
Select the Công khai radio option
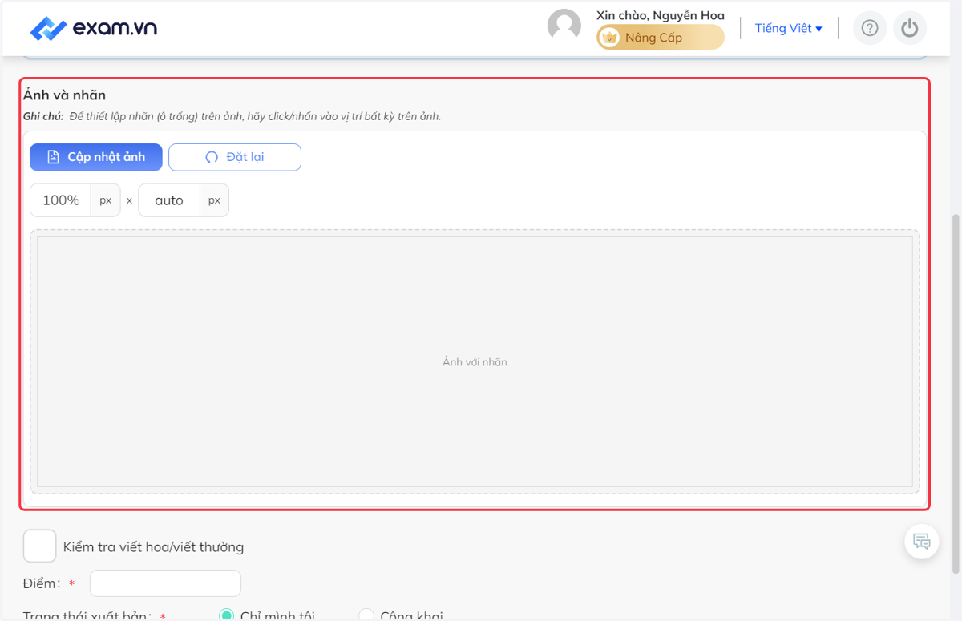tap(366, 615)
